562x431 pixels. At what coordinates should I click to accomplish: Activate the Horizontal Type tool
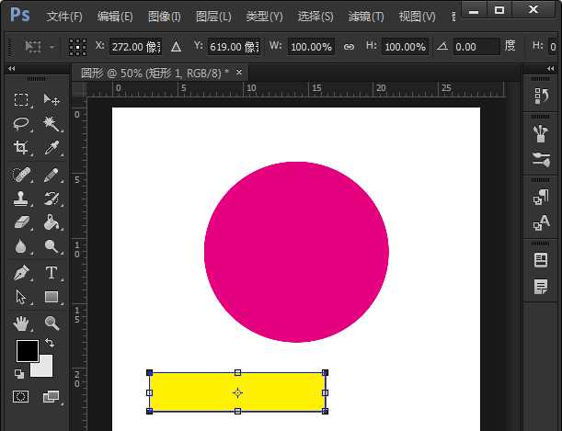pyautogui.click(x=52, y=273)
